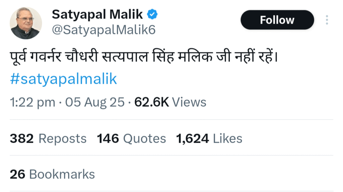343x192 pixels.
Task: Click the 05 Aug 25 date
Action: click(95, 102)
